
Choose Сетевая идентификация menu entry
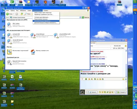pos(46,17)
